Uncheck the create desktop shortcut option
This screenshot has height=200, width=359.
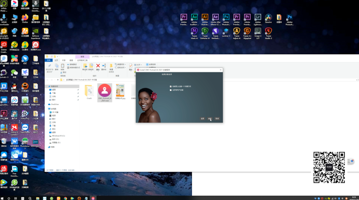(171, 86)
